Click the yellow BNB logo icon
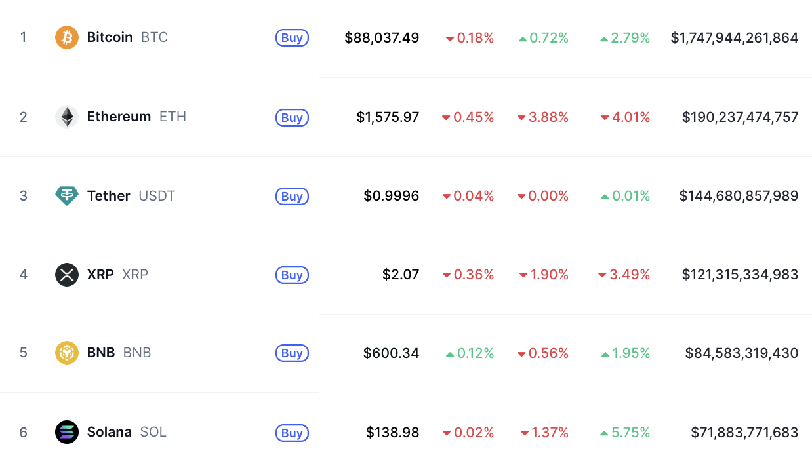This screenshot has width=812, height=455. (67, 353)
